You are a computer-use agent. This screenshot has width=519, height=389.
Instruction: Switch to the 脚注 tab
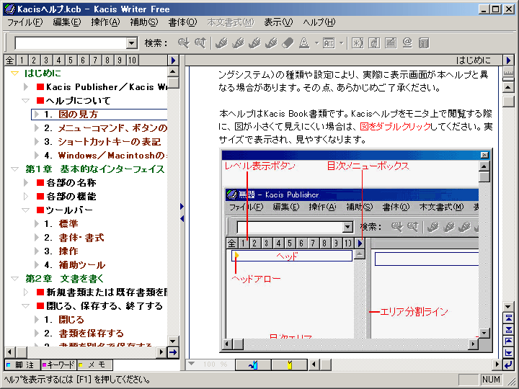click(x=22, y=365)
